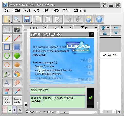Toggle the G green channel
This screenshot has width=124, height=116.
(x=10, y=110)
